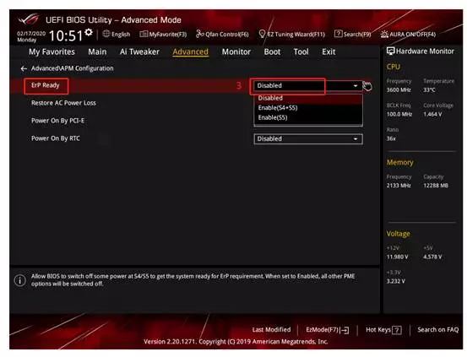The width and height of the screenshot is (467, 357).
Task: Click the Hot Keys question mark icon
Action: pyautogui.click(x=397, y=330)
